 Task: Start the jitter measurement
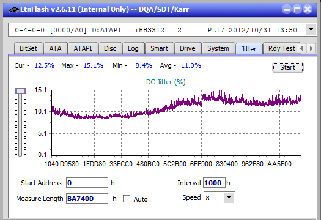(x=287, y=67)
